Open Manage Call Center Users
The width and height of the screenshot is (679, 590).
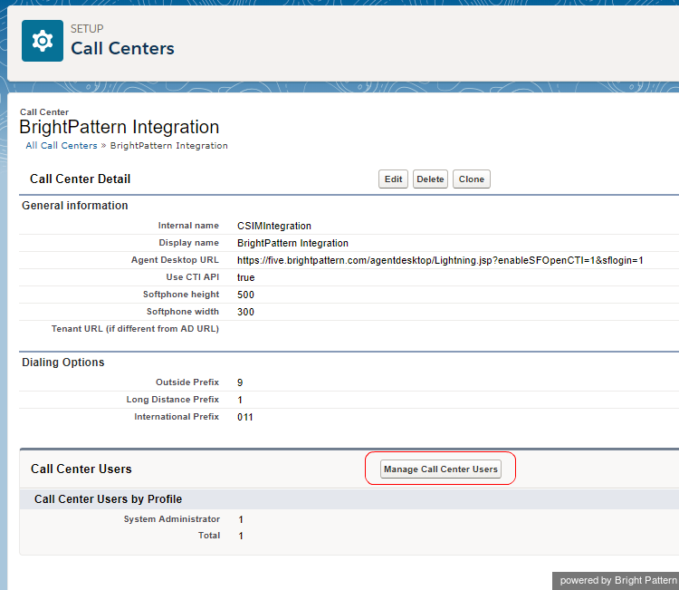(x=440, y=469)
